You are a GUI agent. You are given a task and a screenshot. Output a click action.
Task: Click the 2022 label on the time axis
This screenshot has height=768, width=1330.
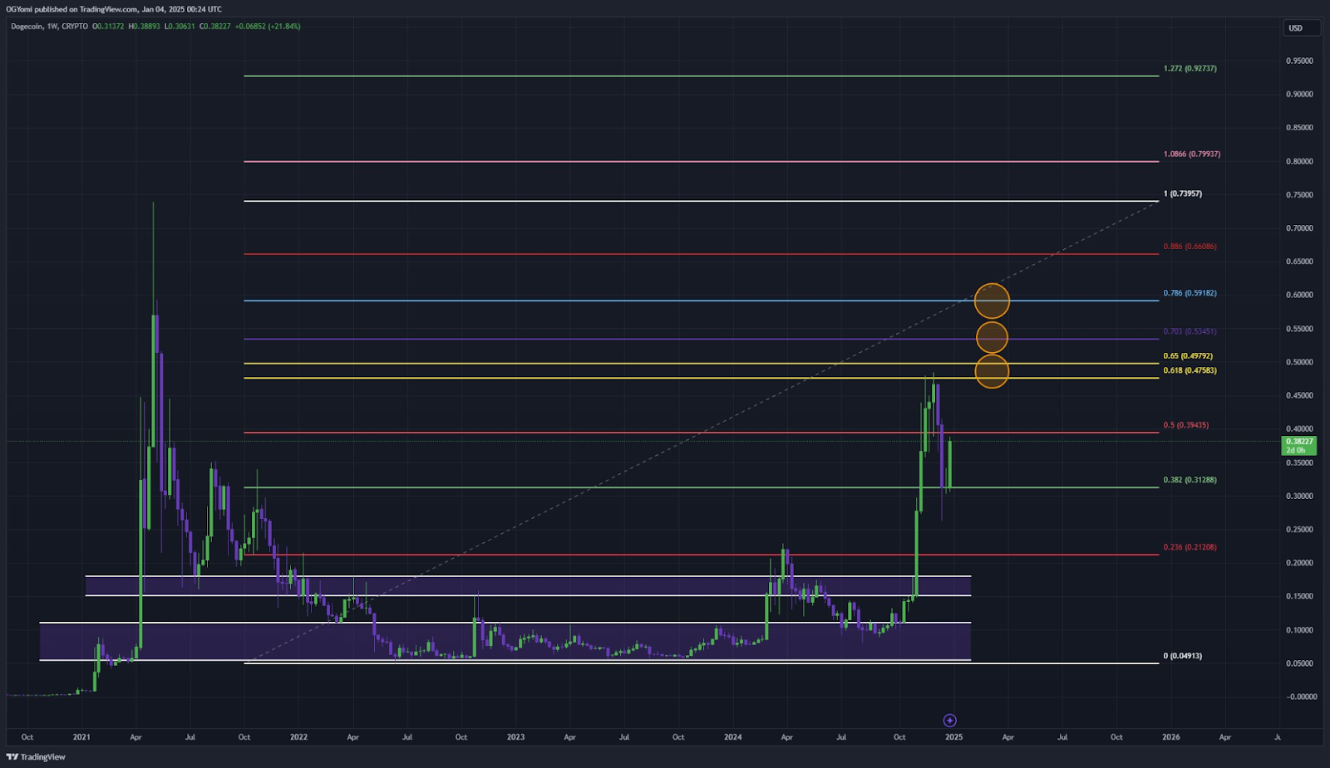point(298,737)
